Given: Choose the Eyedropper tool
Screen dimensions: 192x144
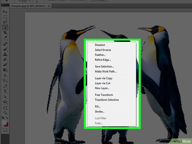Looking at the screenshot, I should (5, 38).
